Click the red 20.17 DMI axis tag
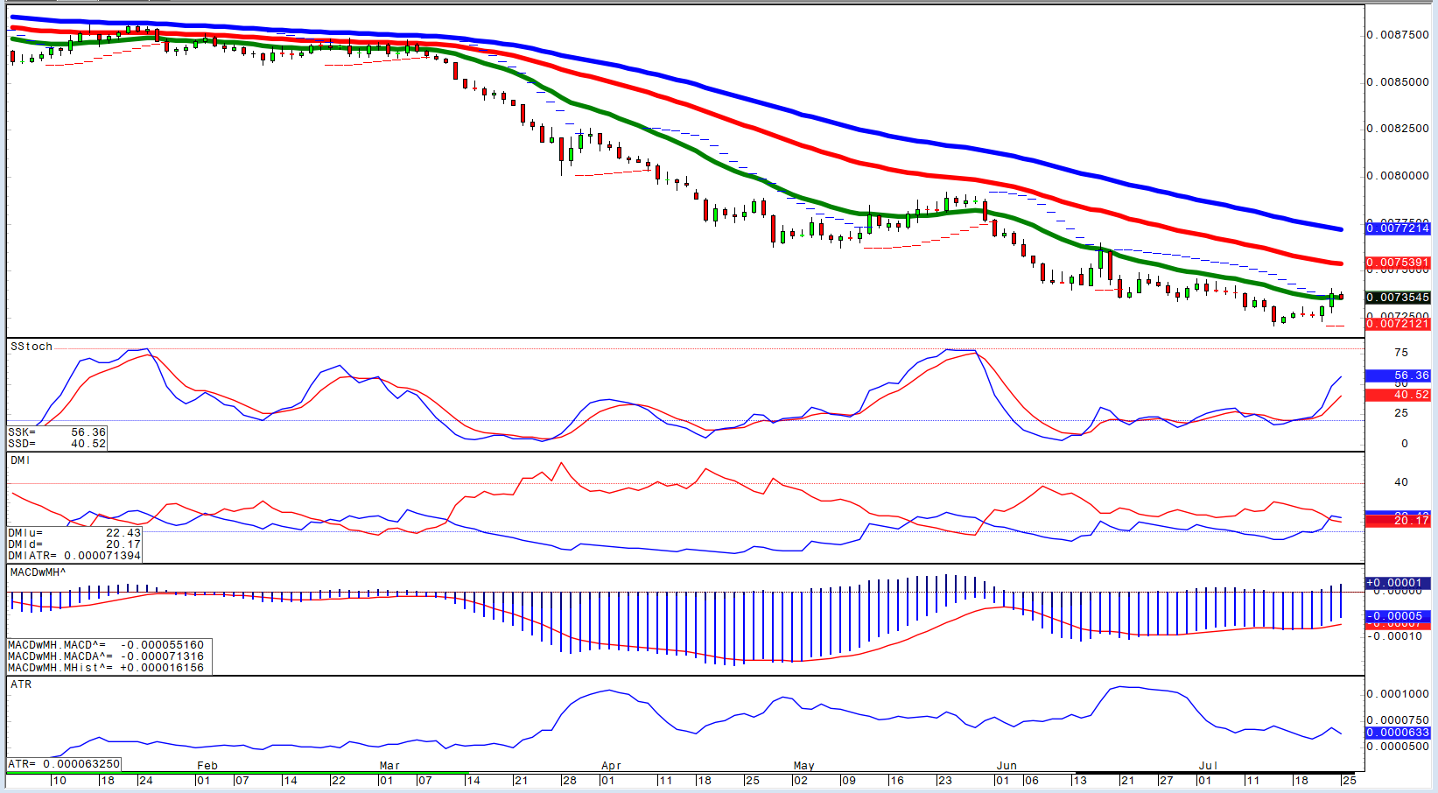This screenshot has height=793, width=1438. click(1398, 521)
